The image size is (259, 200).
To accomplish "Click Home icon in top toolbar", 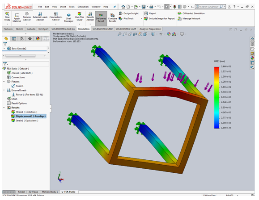I will coord(123,7).
